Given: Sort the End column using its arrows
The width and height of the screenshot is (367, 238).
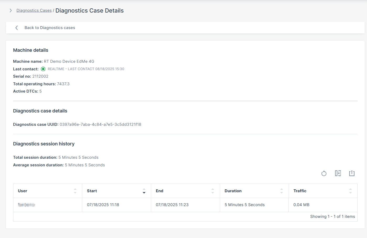Looking at the screenshot, I should tap(213, 191).
